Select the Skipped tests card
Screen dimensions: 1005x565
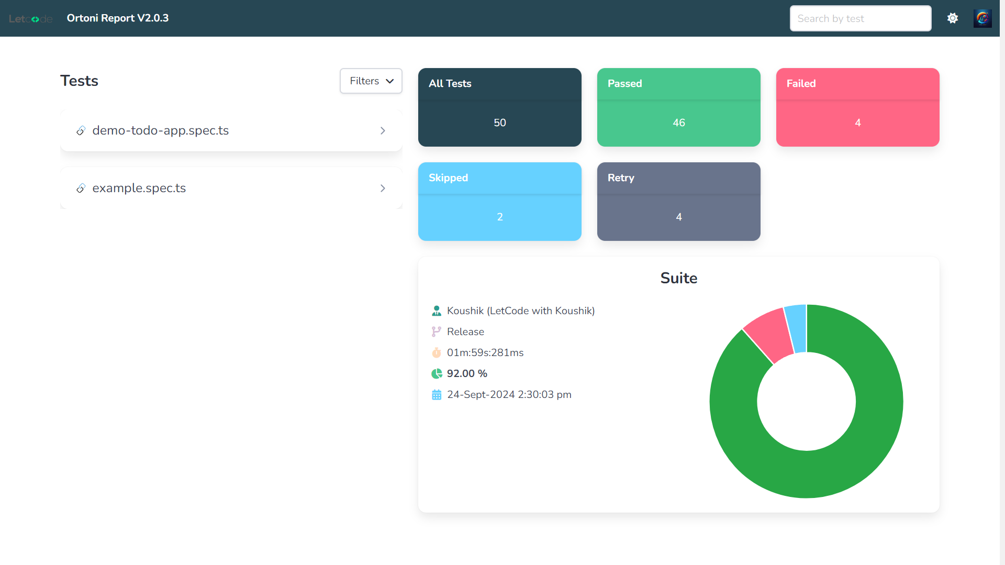[500, 202]
